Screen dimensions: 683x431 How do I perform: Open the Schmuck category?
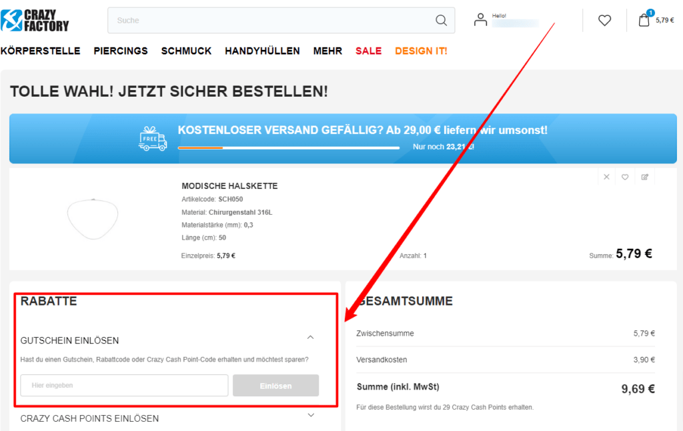pyautogui.click(x=186, y=51)
